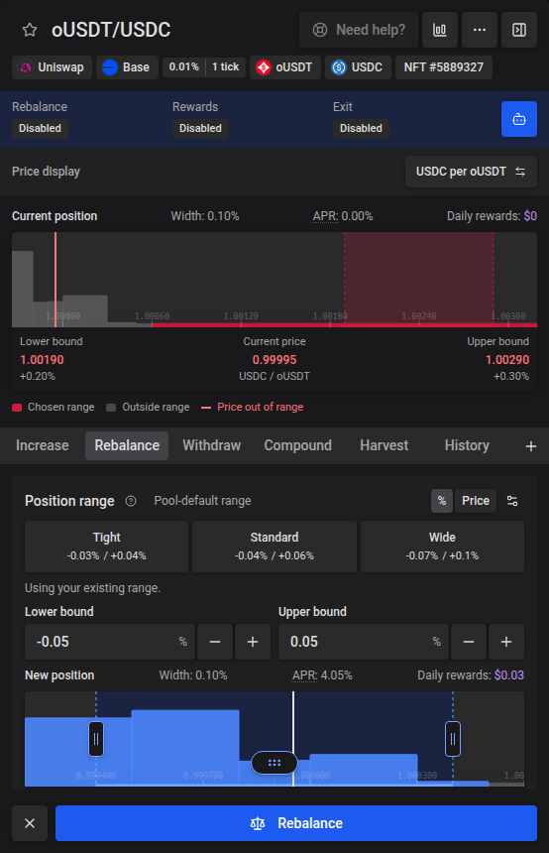Select percent mode toggle
Image resolution: width=549 pixels, height=853 pixels.
(x=442, y=501)
